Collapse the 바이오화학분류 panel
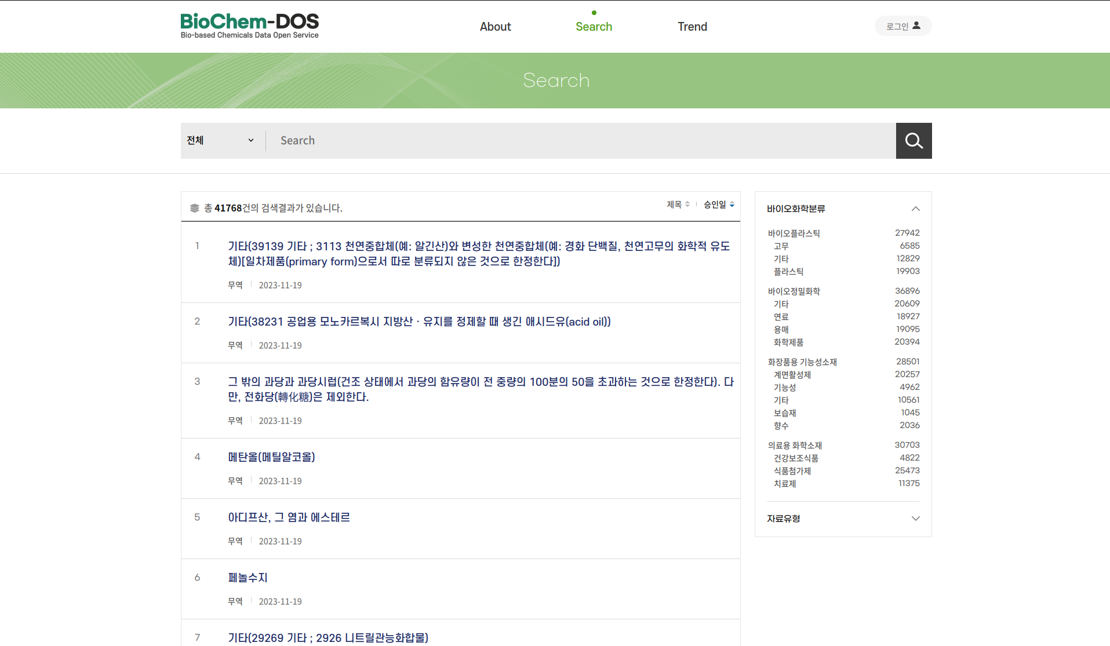The height and width of the screenshot is (646, 1110). pyautogui.click(x=915, y=209)
